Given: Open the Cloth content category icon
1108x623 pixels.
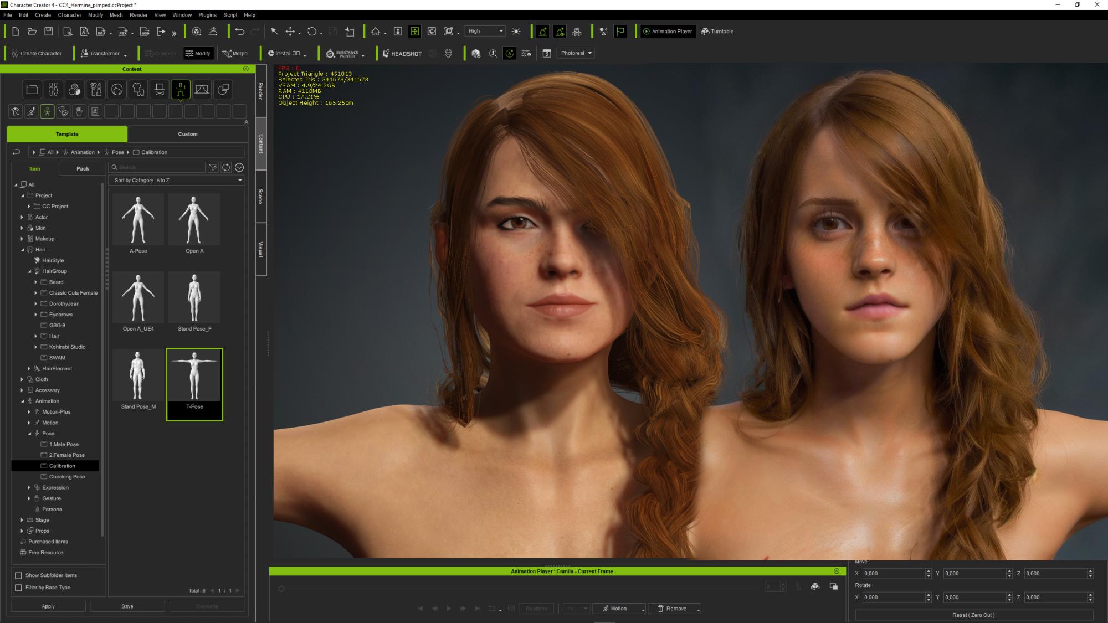Looking at the screenshot, I should 138,89.
